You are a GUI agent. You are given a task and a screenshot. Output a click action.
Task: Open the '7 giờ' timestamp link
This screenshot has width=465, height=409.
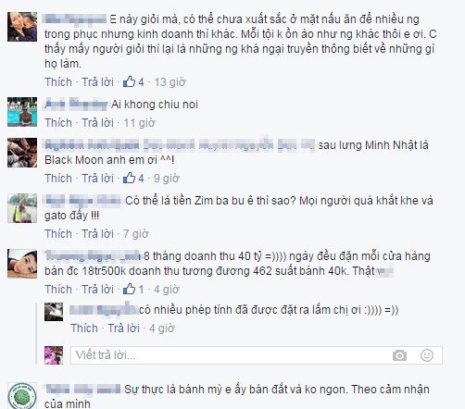(136, 234)
